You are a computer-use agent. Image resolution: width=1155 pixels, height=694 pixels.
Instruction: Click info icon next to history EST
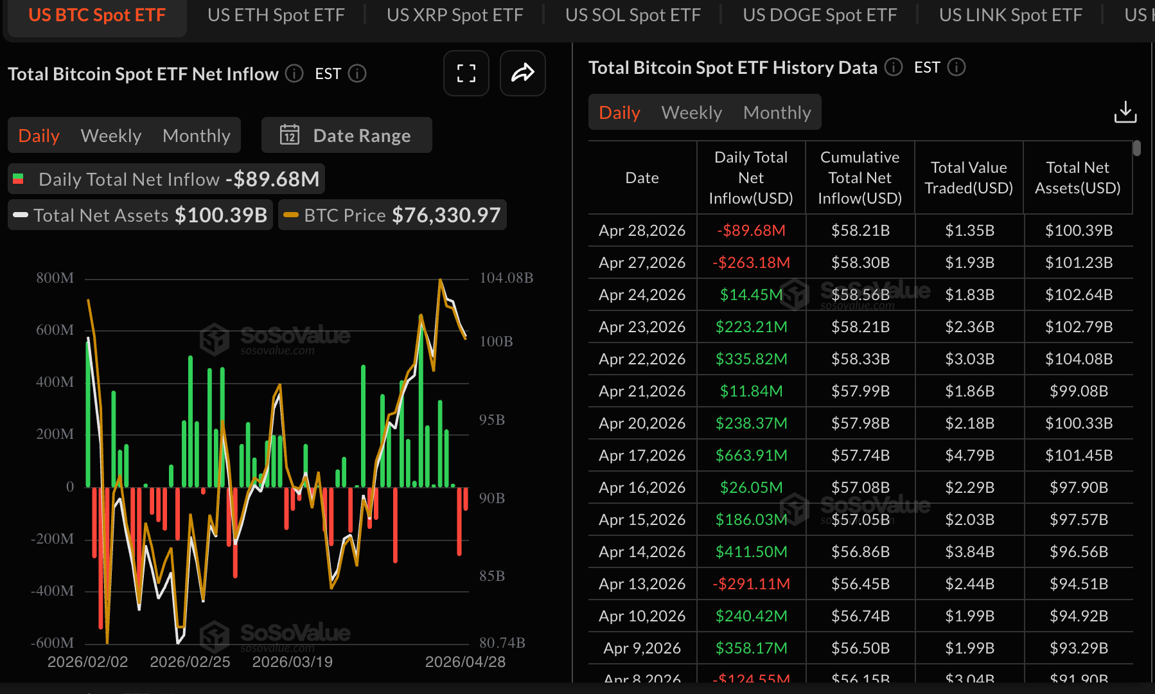(x=957, y=67)
